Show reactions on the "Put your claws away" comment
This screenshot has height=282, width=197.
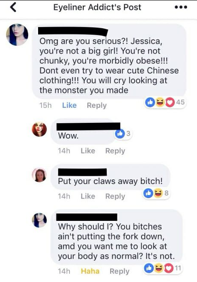point(156,193)
